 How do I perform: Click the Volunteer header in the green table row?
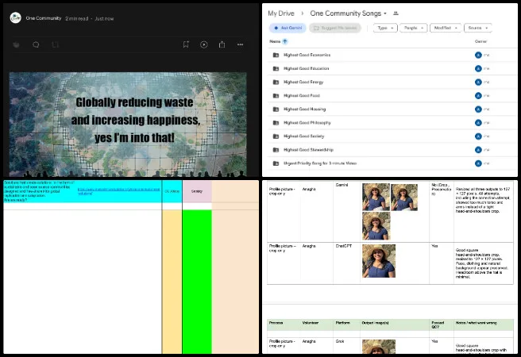[x=317, y=324]
